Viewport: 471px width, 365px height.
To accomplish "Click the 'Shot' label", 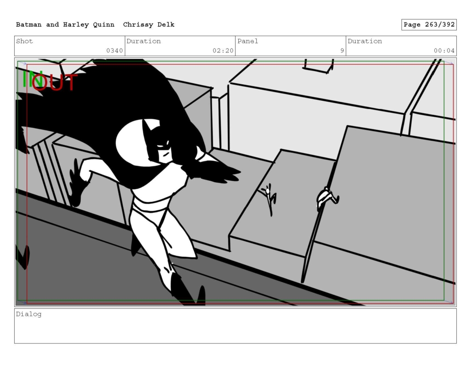I will pyautogui.click(x=24, y=41).
